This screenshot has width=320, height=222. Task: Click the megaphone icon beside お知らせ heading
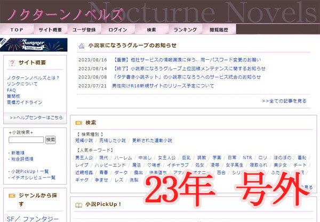coord(82,46)
